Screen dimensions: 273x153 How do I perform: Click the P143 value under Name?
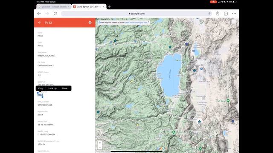(40, 36)
